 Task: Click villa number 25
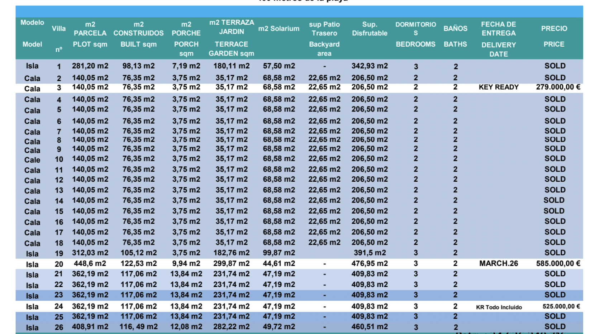click(59, 317)
